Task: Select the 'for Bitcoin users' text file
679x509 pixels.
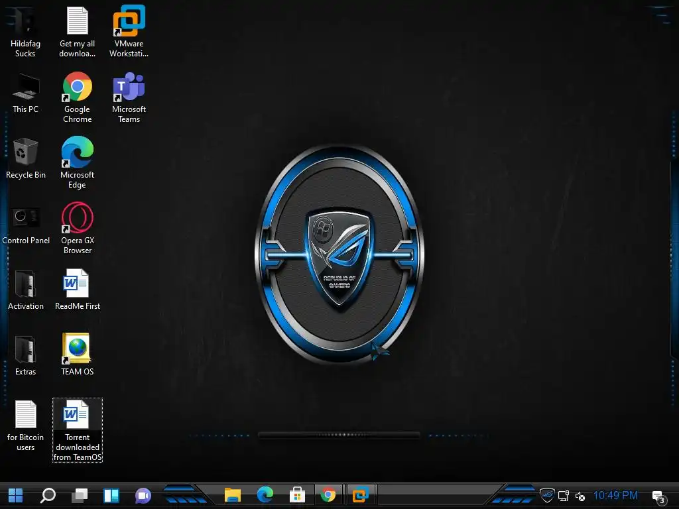Action: point(26,426)
